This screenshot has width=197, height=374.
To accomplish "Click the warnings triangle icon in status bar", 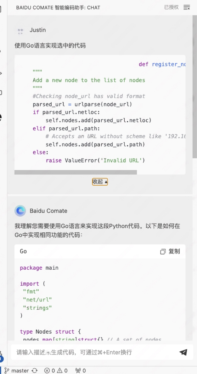I will pos(60,371).
